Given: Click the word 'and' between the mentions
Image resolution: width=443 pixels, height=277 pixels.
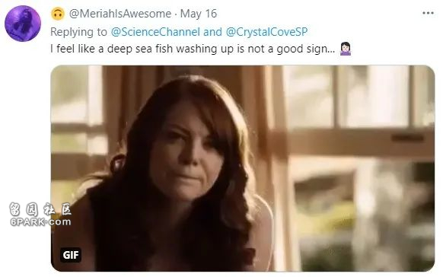Looking at the screenshot, I should click(212, 32).
